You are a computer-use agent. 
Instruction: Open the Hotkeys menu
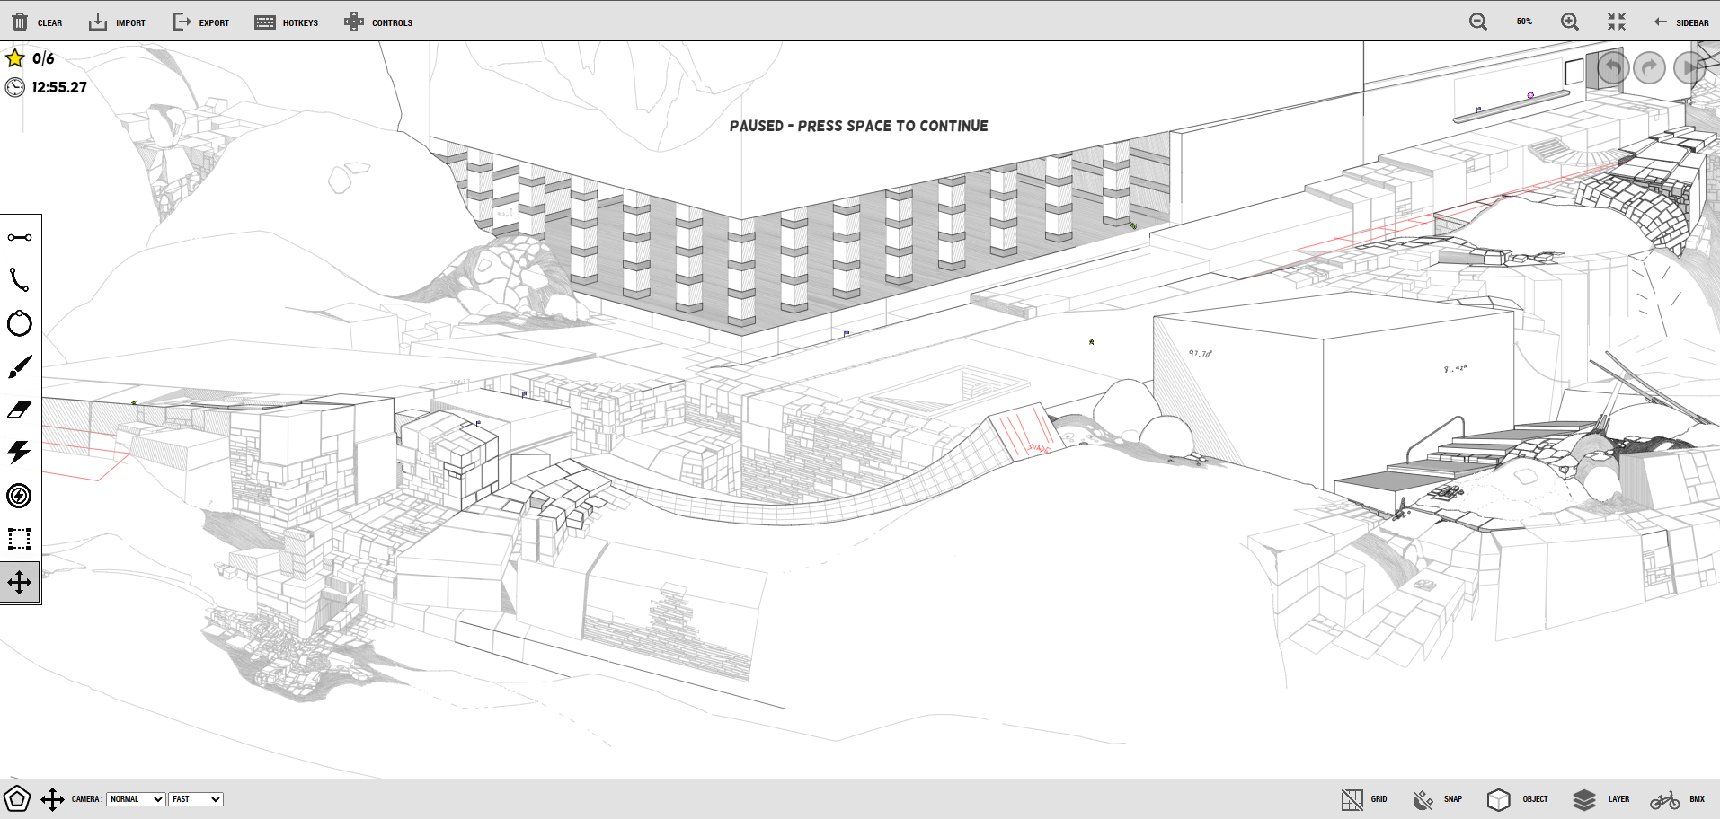click(x=287, y=22)
